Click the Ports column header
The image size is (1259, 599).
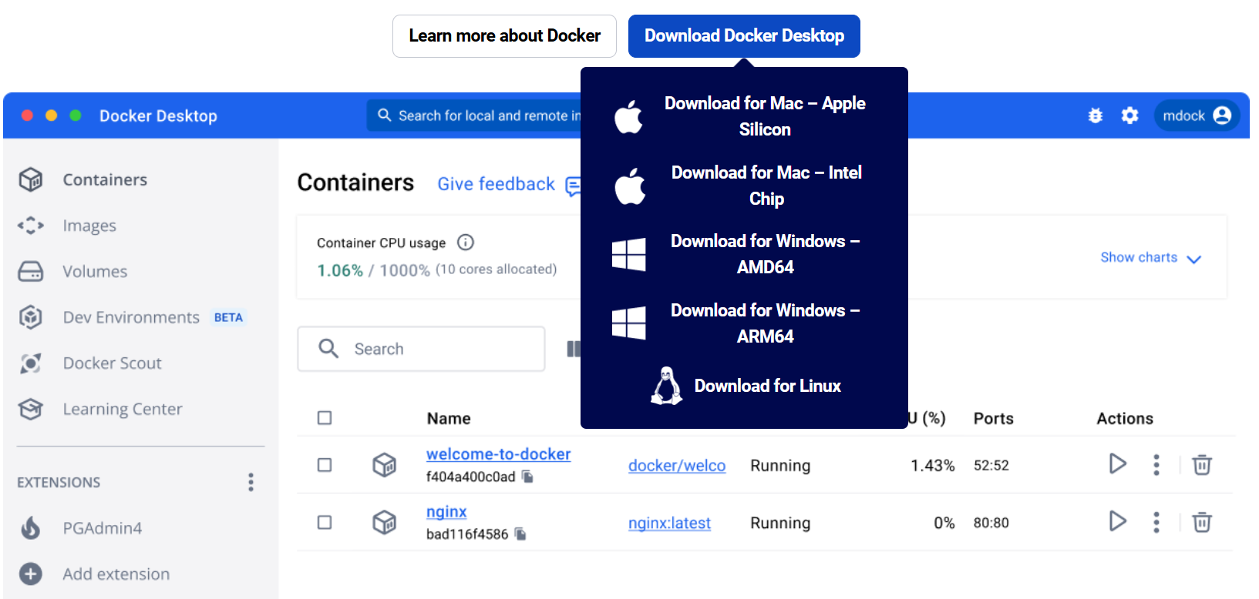coord(994,418)
